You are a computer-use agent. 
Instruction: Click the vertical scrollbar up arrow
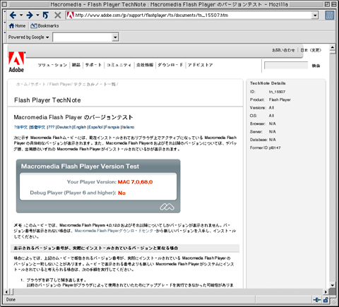(333, 47)
